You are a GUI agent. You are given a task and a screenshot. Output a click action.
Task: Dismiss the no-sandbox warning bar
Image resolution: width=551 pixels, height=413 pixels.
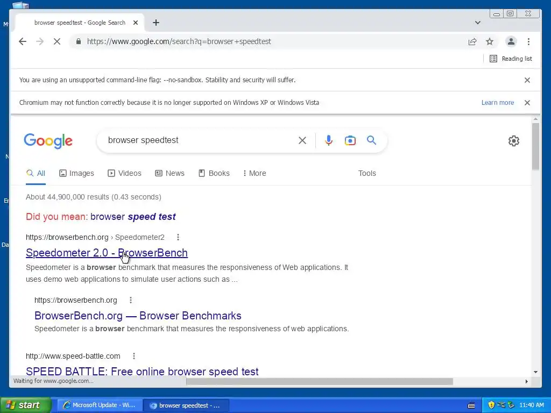[527, 80]
